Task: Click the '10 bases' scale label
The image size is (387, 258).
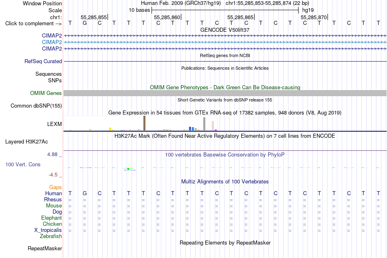Action: [x=139, y=10]
